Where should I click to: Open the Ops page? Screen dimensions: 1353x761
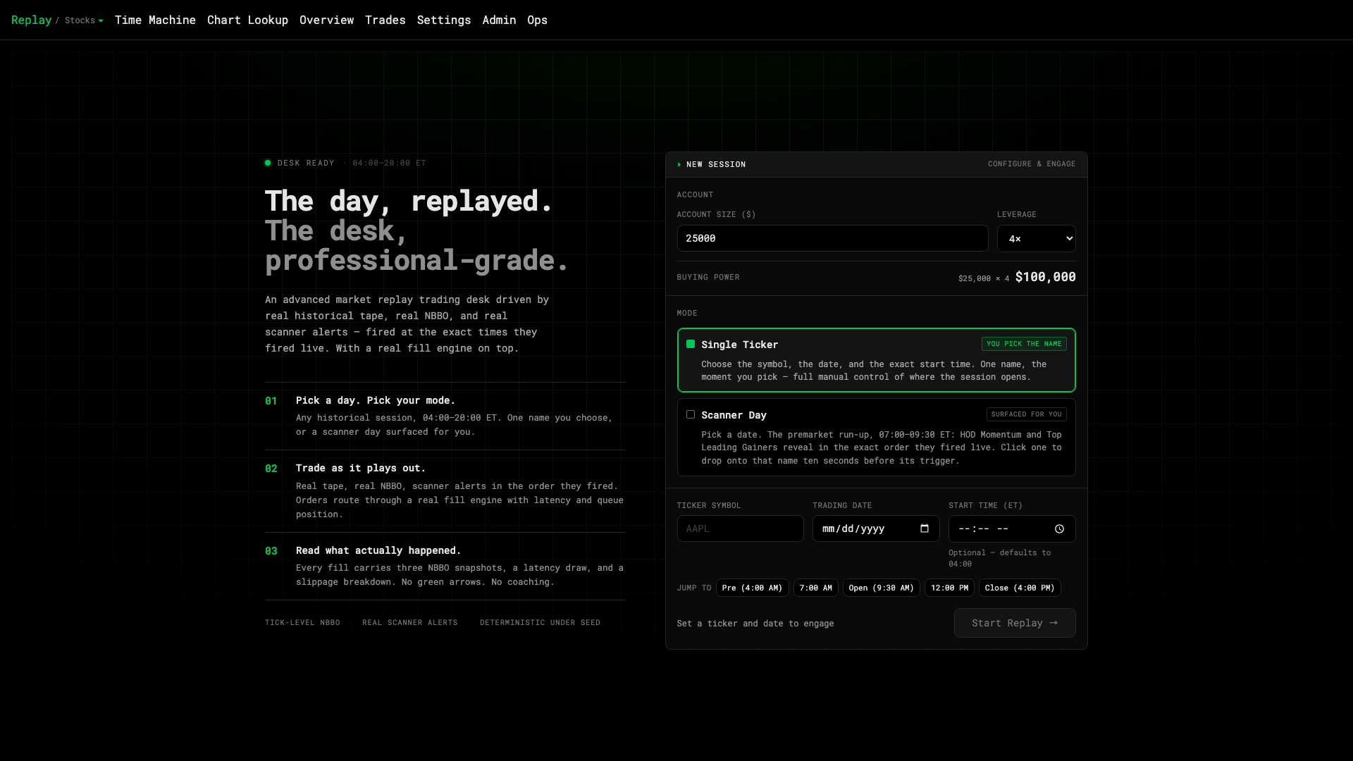(x=537, y=20)
